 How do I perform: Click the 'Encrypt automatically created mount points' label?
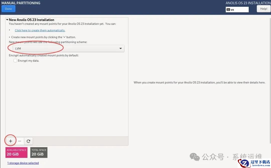point(44,55)
